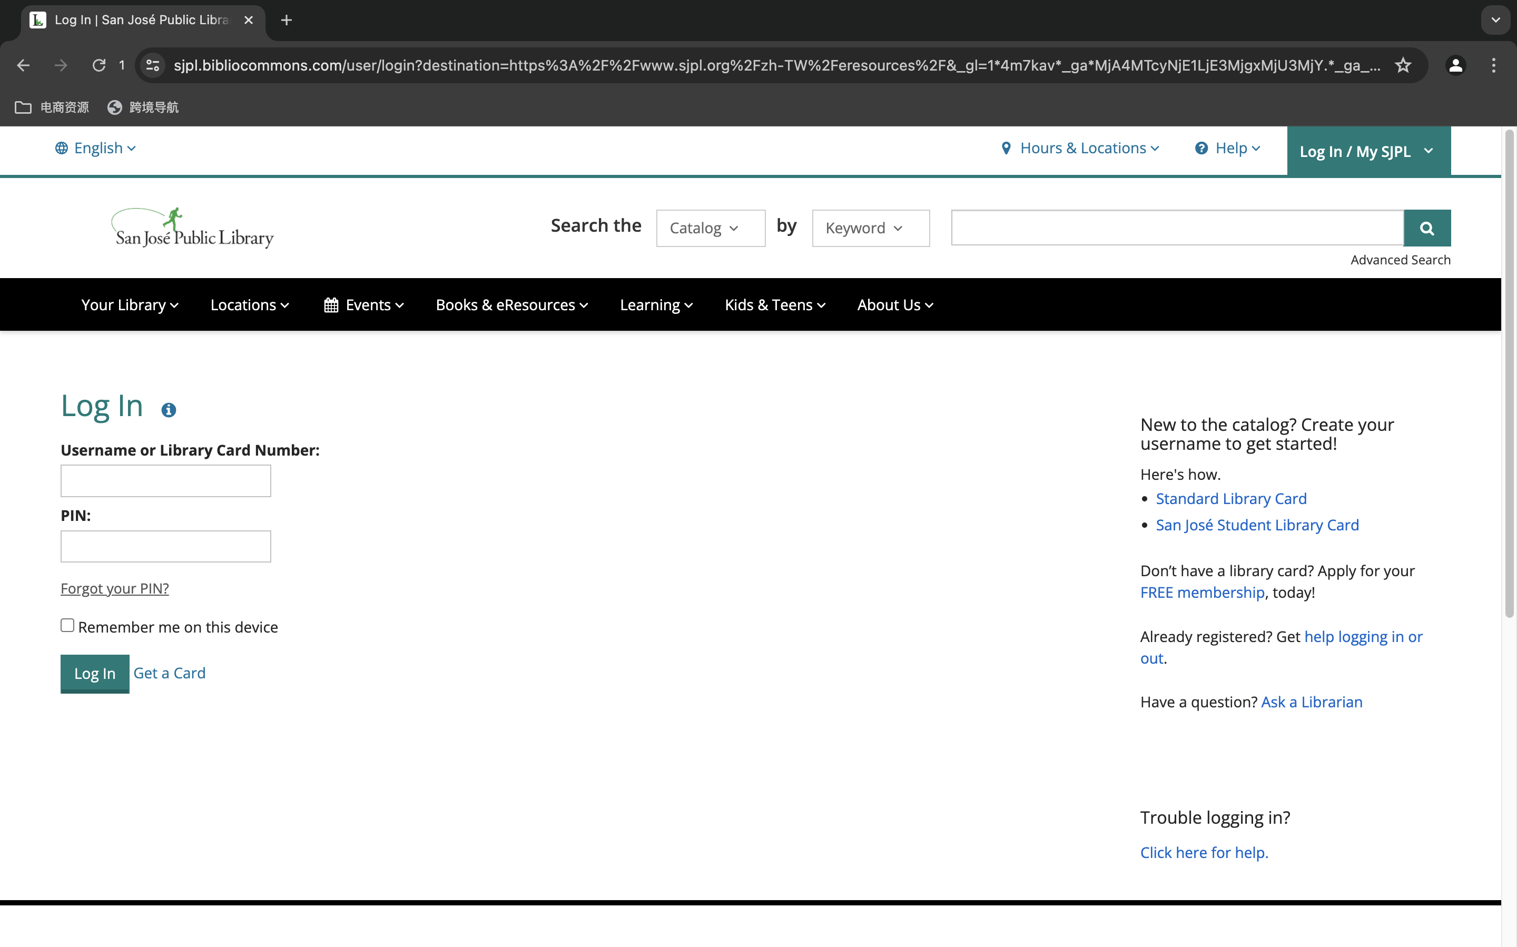Click FREE membership link
Image resolution: width=1517 pixels, height=947 pixels.
(1202, 593)
